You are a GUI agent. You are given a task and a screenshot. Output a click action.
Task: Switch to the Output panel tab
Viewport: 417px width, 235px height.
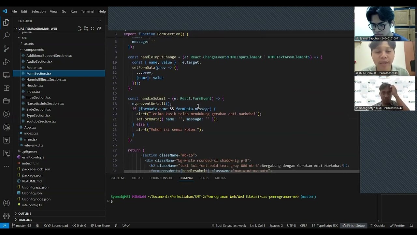tap(137, 178)
